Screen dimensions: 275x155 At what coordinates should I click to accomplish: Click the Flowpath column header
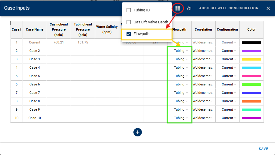(179, 29)
